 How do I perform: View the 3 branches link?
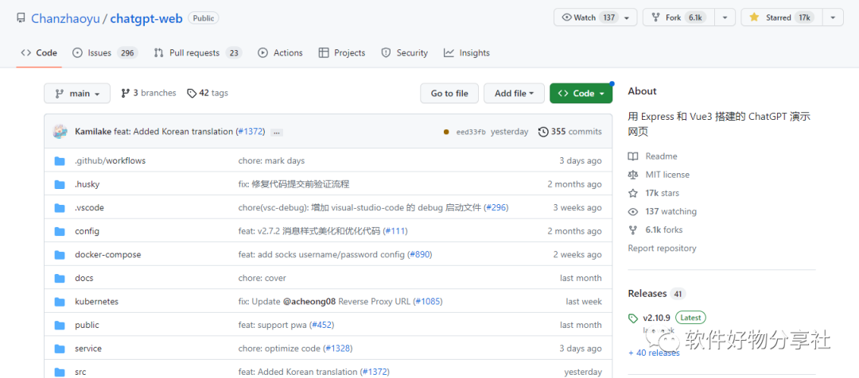[149, 94]
